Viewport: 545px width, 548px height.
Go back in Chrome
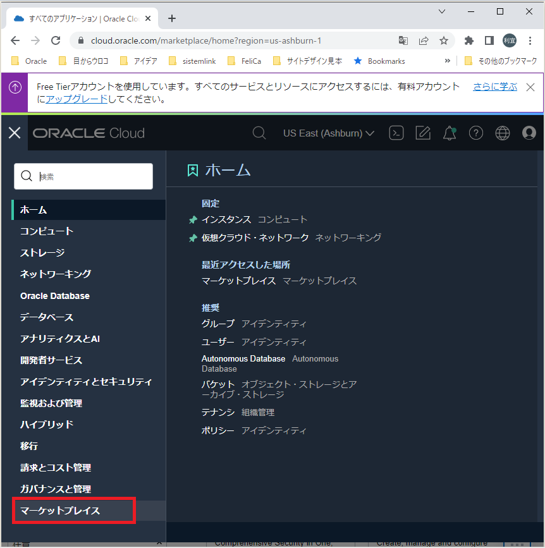(x=15, y=40)
